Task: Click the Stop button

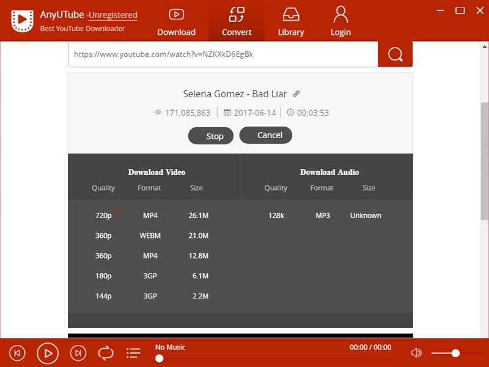Action: click(210, 136)
